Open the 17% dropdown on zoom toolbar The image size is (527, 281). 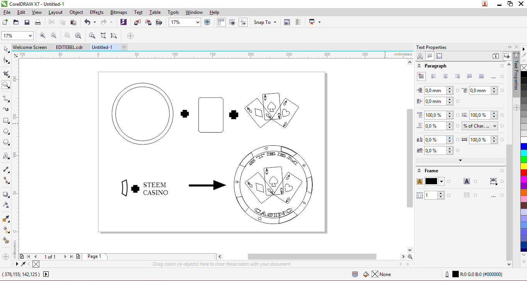tap(30, 35)
